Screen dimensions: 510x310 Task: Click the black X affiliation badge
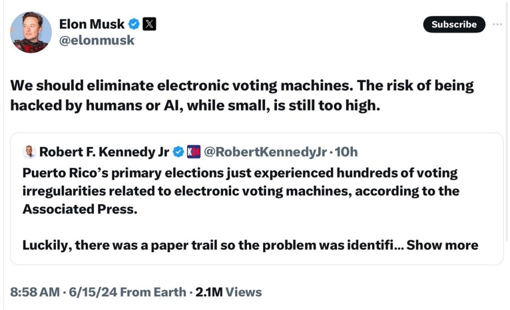pyautogui.click(x=149, y=23)
